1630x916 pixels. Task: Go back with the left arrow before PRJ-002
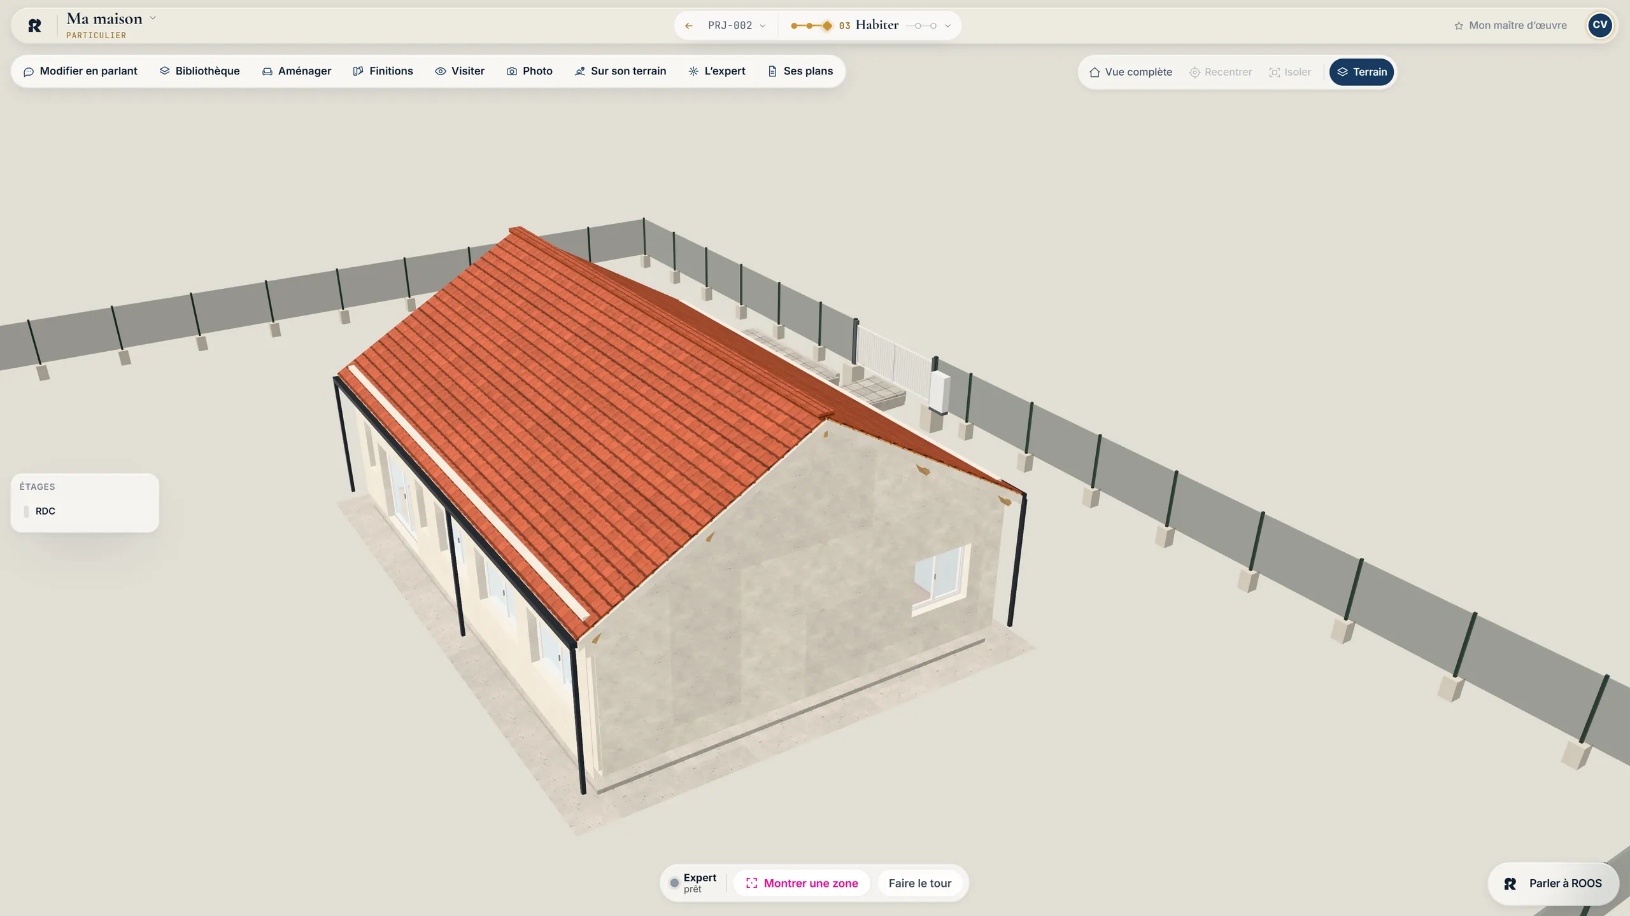[x=688, y=25]
